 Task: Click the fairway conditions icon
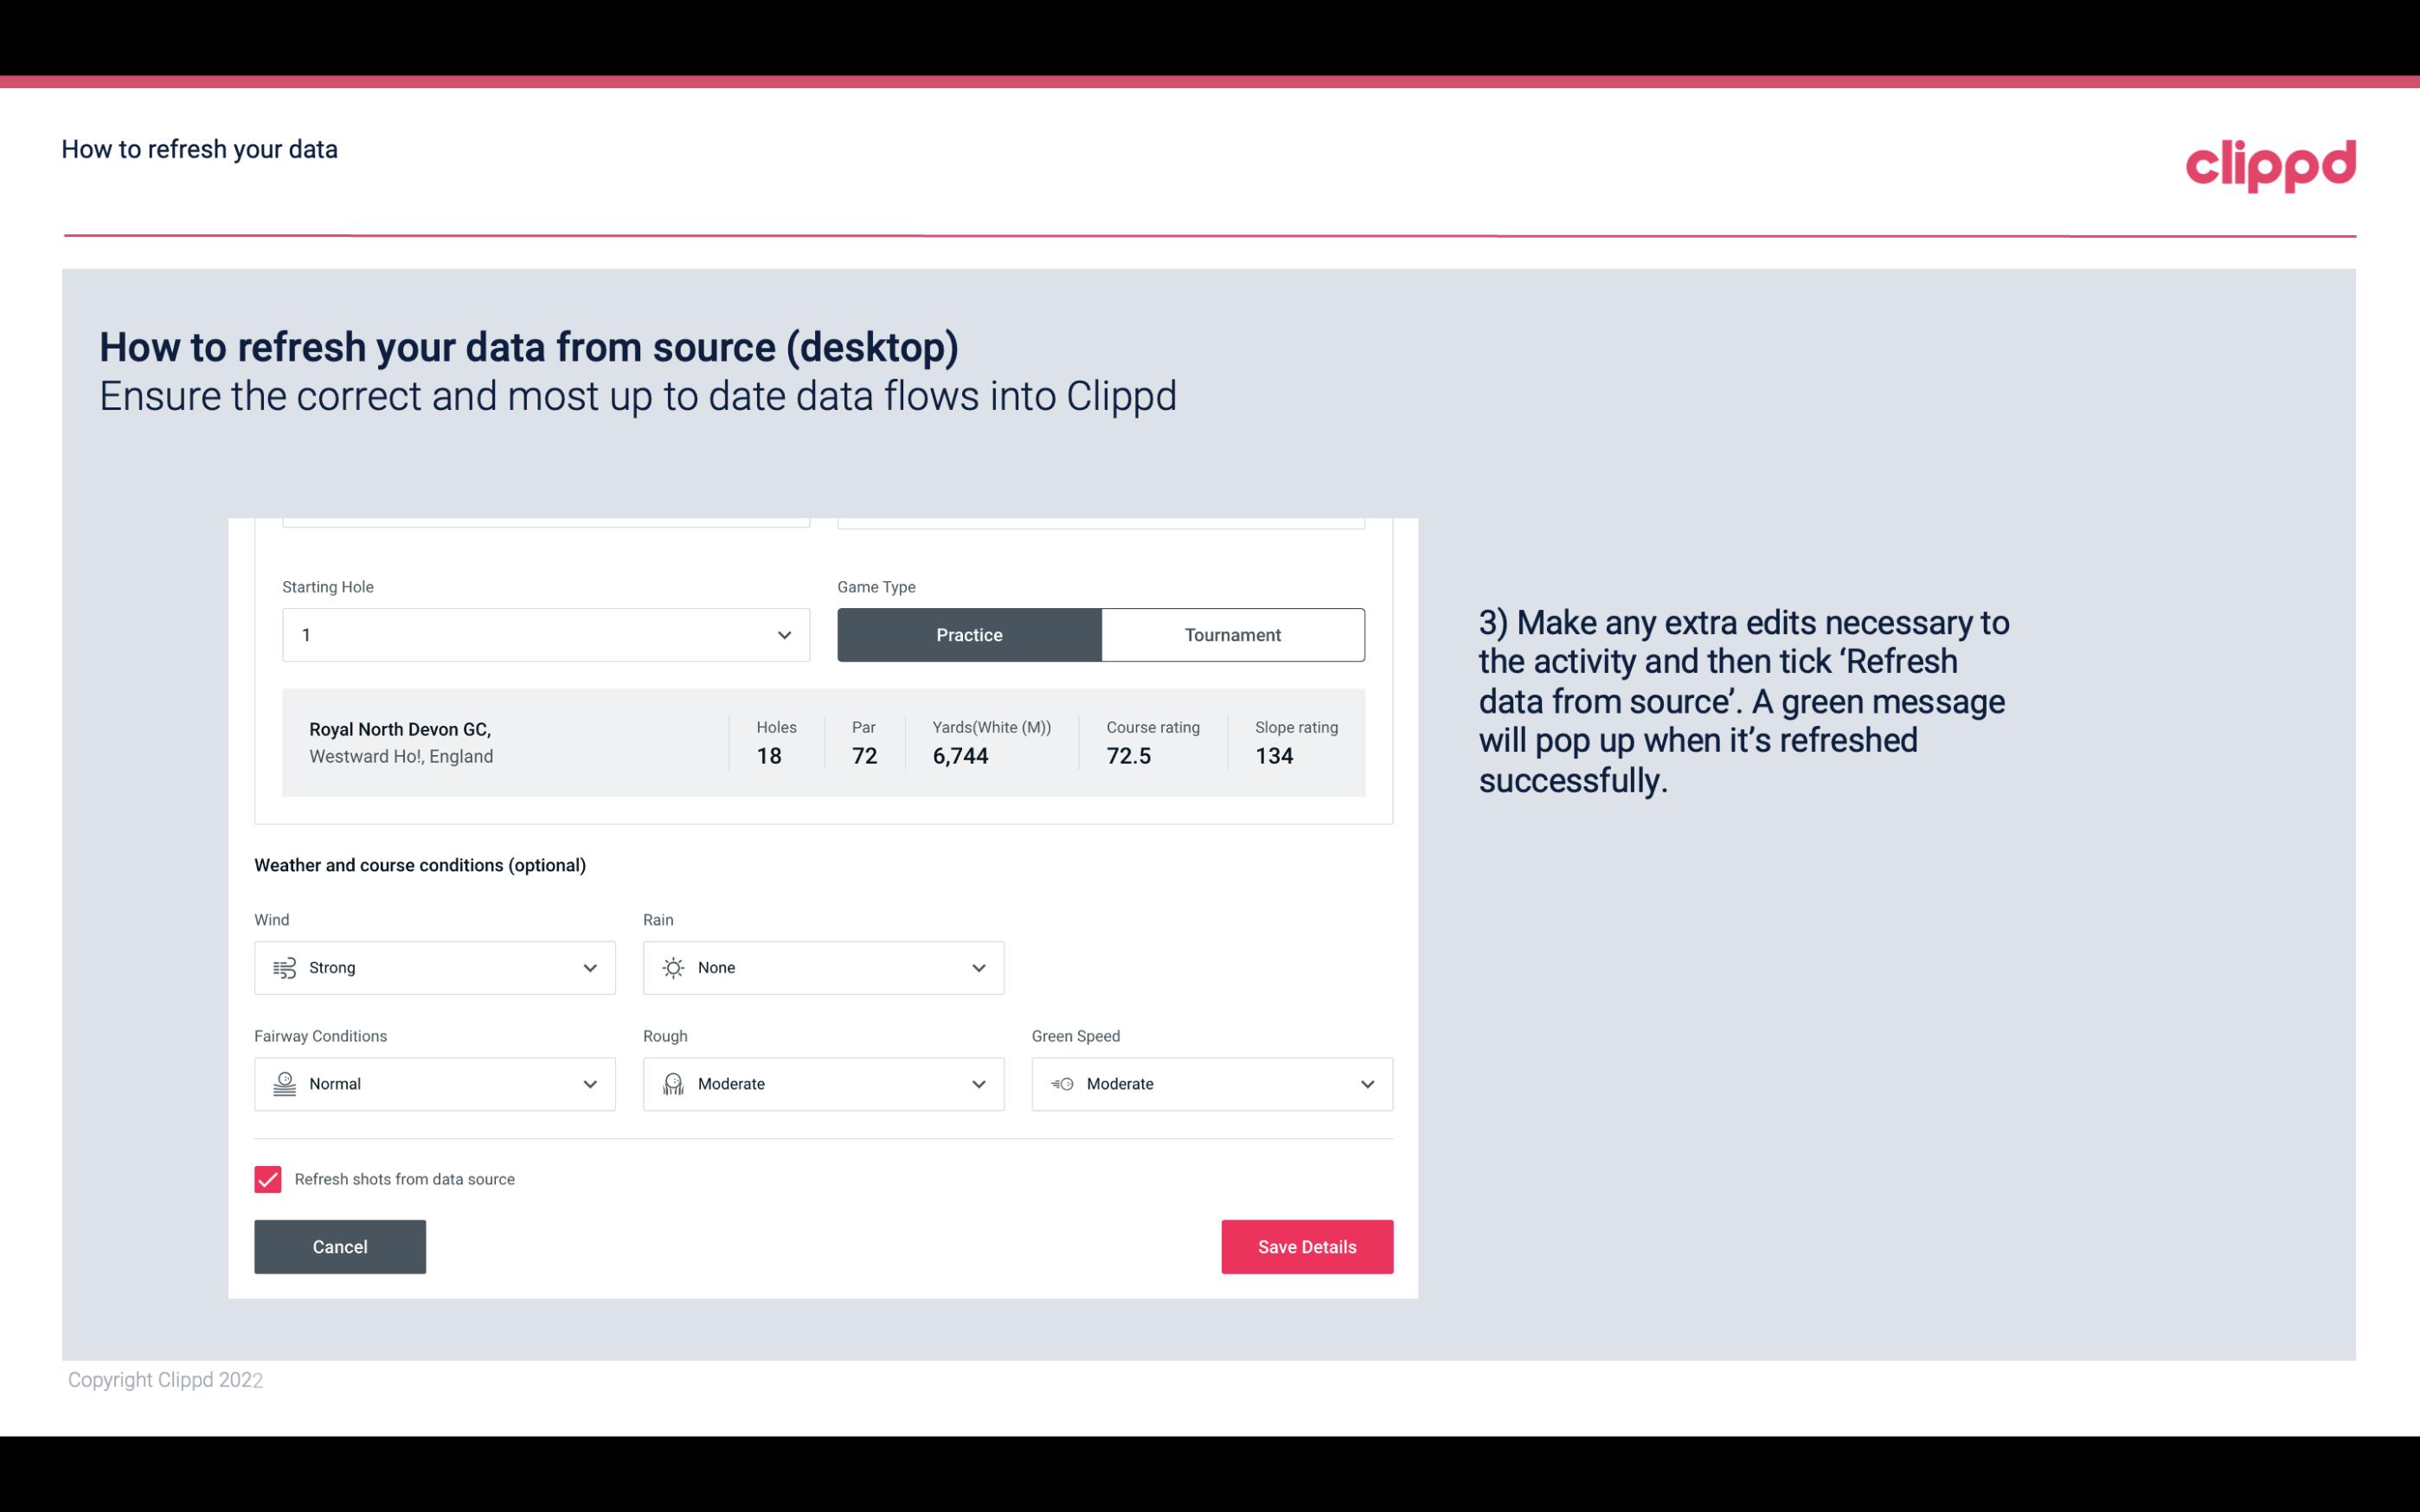[x=284, y=1084]
